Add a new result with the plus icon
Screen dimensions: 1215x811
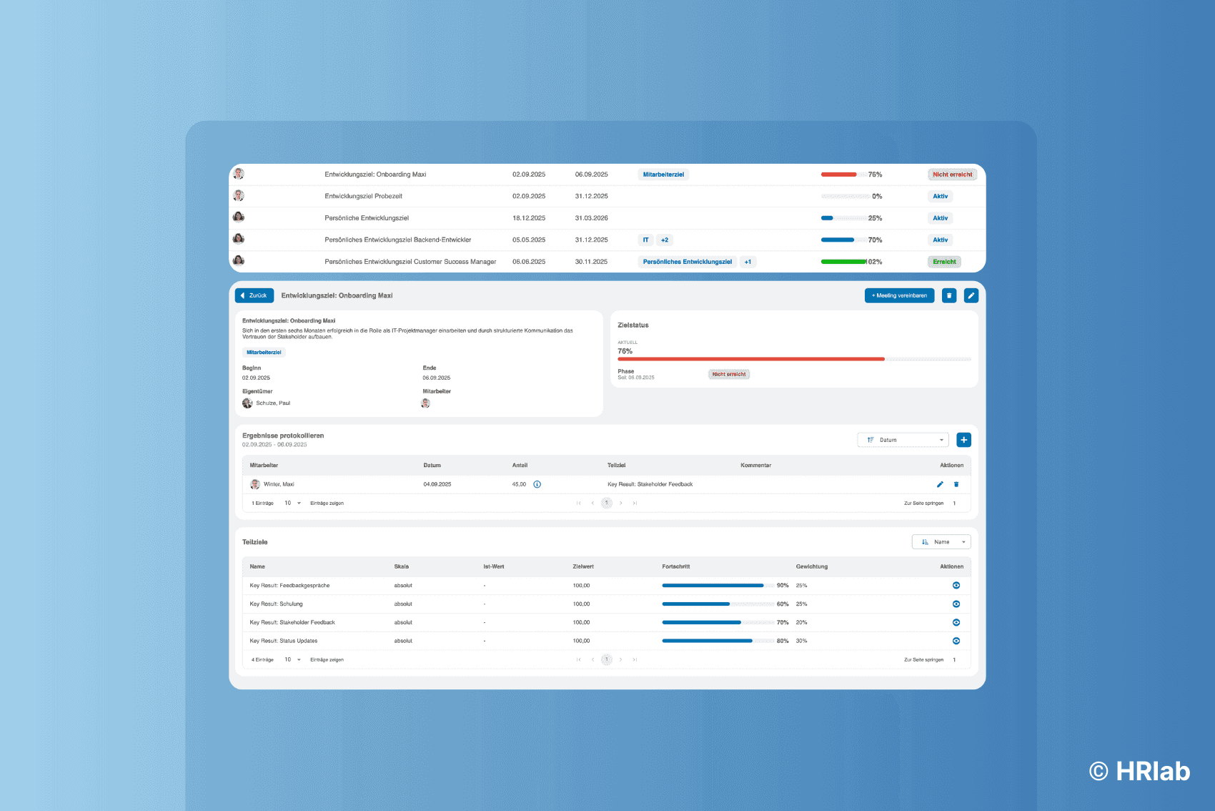coord(964,439)
